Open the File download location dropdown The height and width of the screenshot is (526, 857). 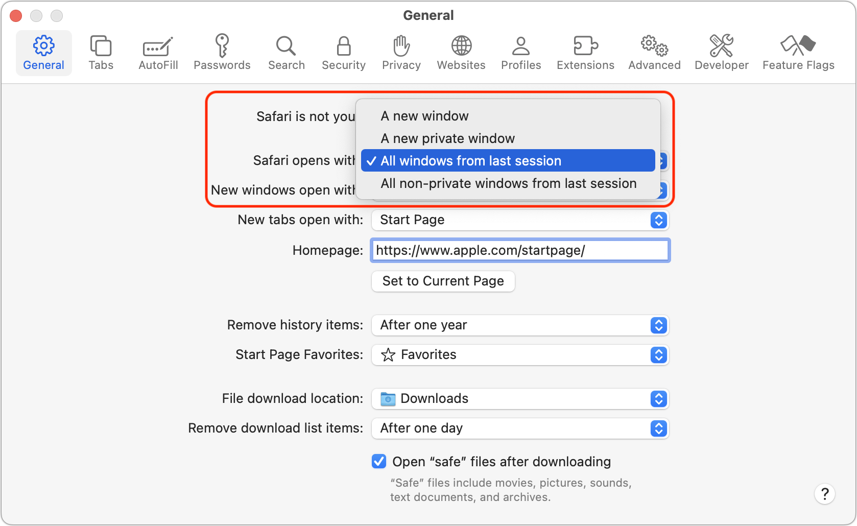[x=520, y=399]
